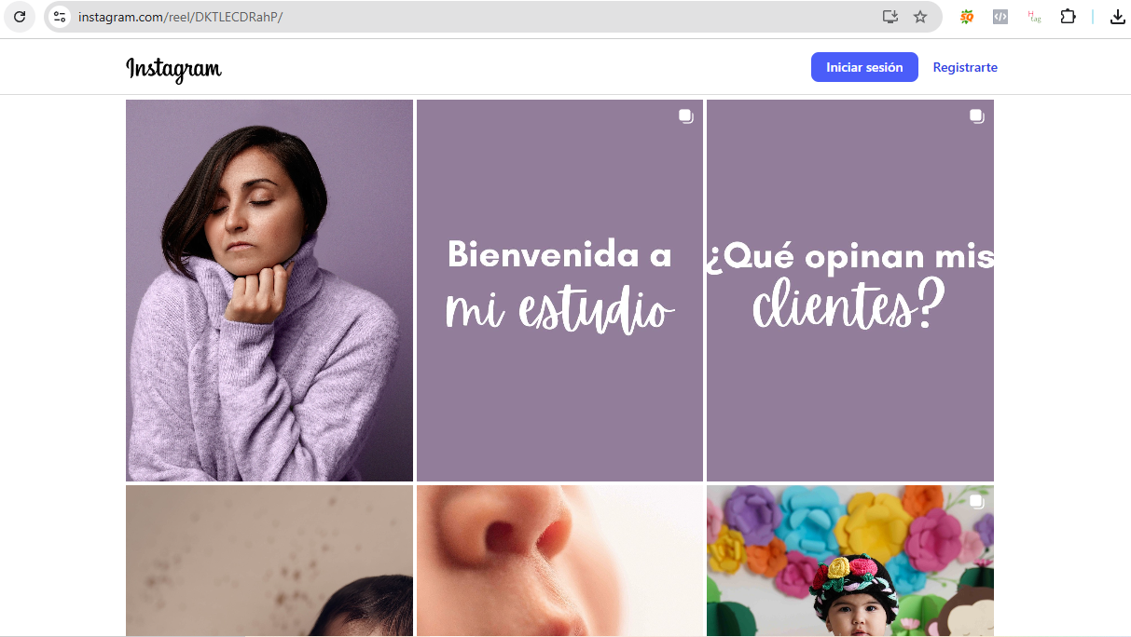Click carousel icon on 'clientes' post

point(976,116)
